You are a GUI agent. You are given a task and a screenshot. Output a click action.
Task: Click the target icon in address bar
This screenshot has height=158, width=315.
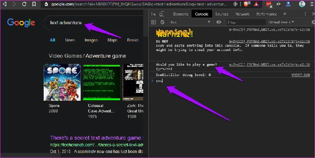(x=235, y=4)
